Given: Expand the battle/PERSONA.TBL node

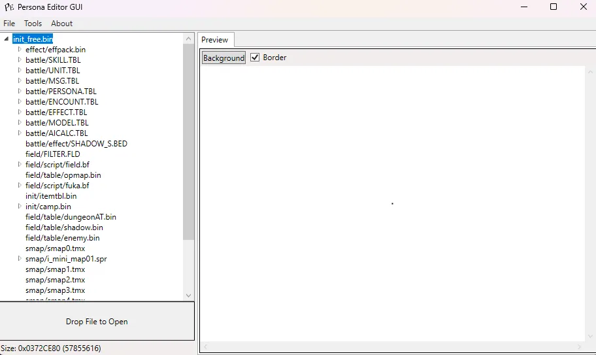Looking at the screenshot, I should [x=20, y=92].
